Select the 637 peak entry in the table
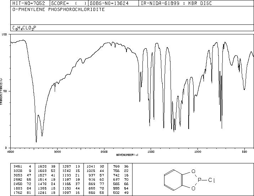 (x=121, y=179)
